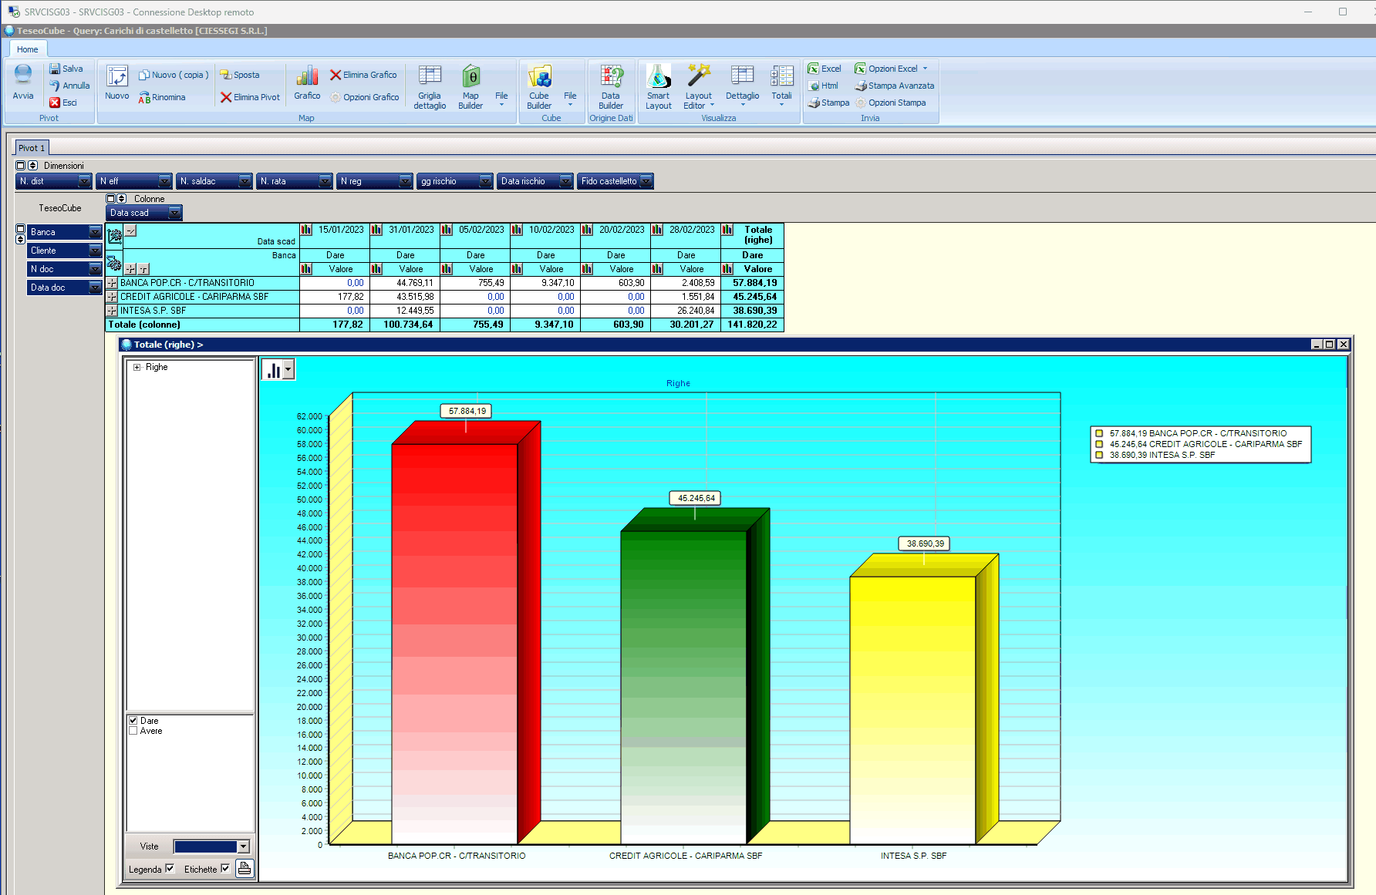The width and height of the screenshot is (1376, 895).
Task: Open the Data Builder tool
Action: pos(611,87)
